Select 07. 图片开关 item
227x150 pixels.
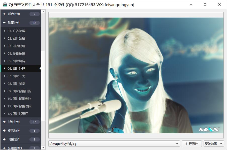[16, 76]
